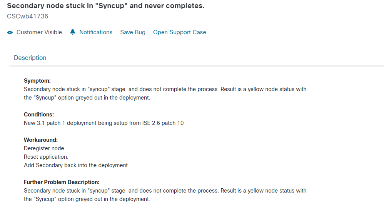Click the Conditions heading
The width and height of the screenshot is (384, 216).
click(x=39, y=115)
